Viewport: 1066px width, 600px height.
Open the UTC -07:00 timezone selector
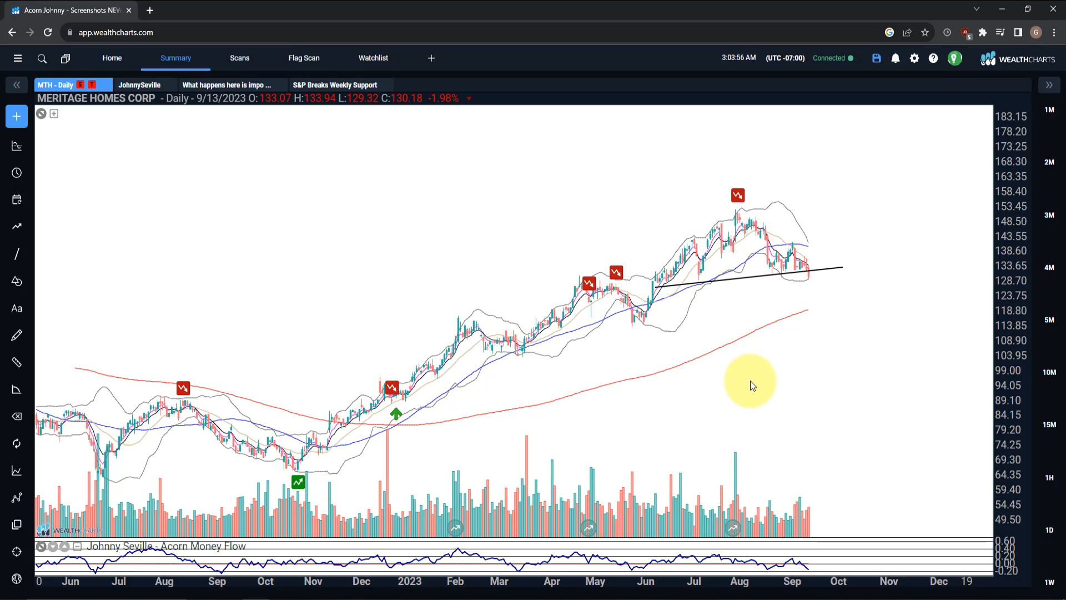[x=785, y=58]
